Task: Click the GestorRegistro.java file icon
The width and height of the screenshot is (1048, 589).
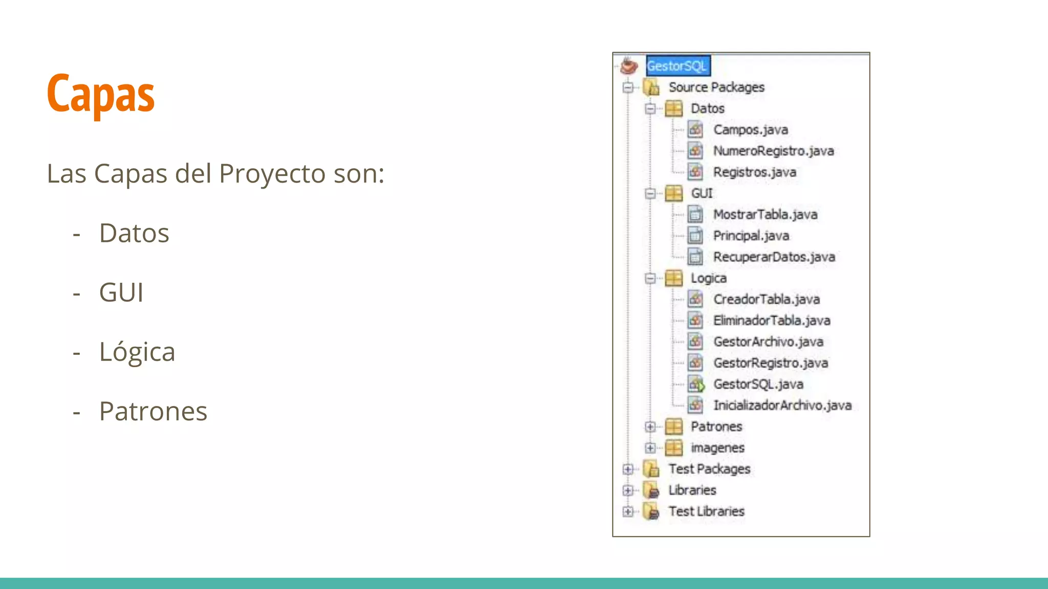Action: pyautogui.click(x=695, y=363)
